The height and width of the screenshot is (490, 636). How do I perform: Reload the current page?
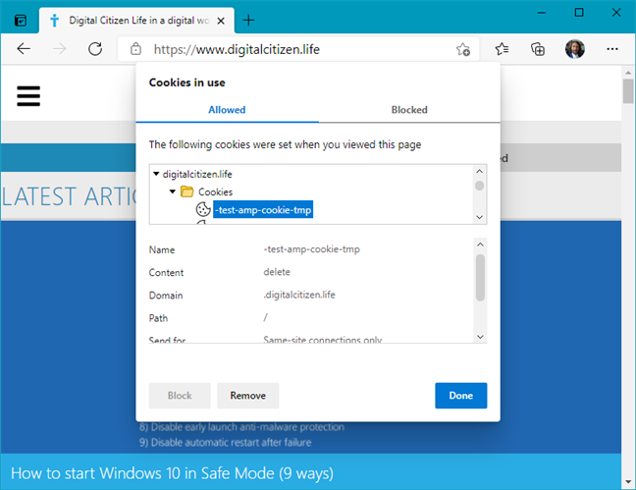pyautogui.click(x=95, y=49)
